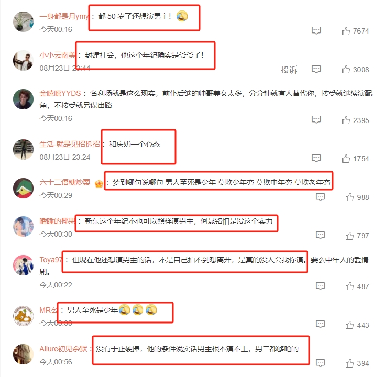This screenshot has height=377, width=383.
Task: View 小小云南美's avatar photo
Action: tap(23, 60)
